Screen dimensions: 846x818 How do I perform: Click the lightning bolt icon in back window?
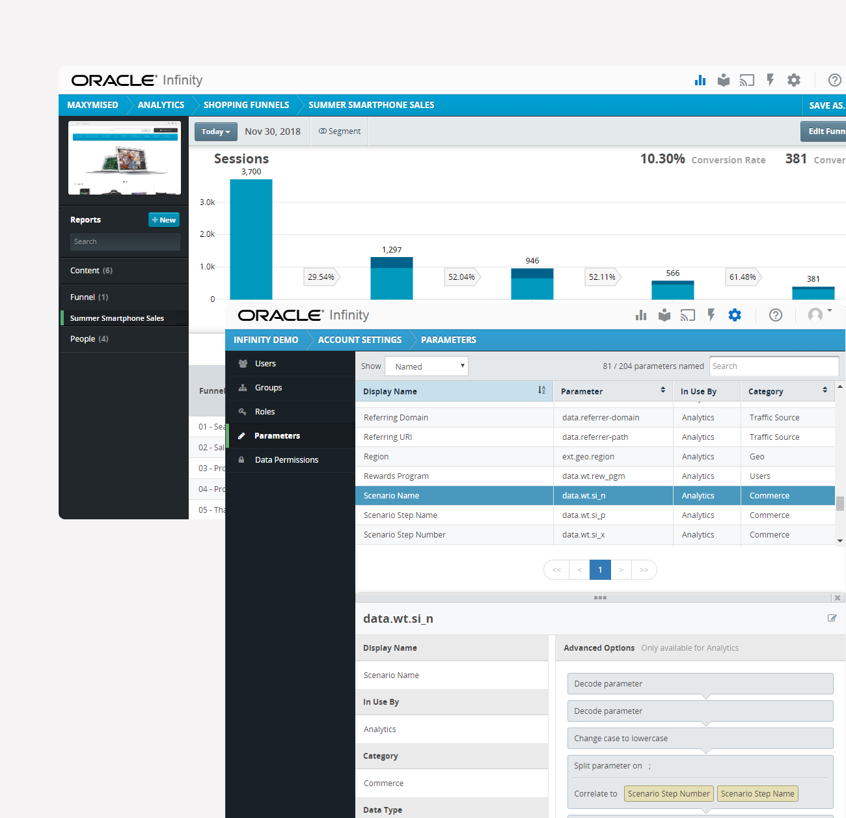click(771, 80)
